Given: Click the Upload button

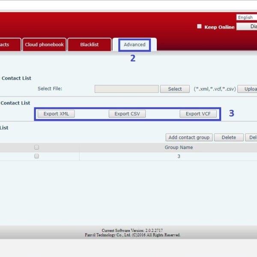Looking at the screenshot, I should (x=248, y=89).
